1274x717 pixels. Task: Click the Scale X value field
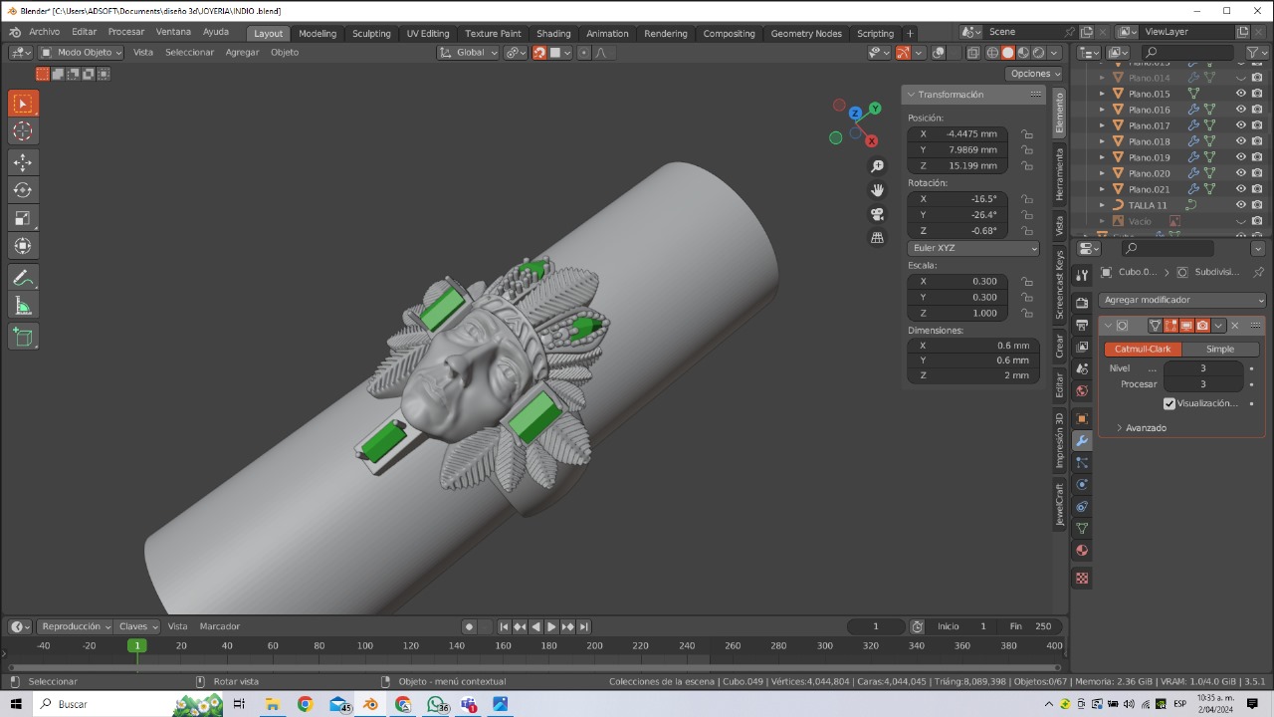coord(957,281)
